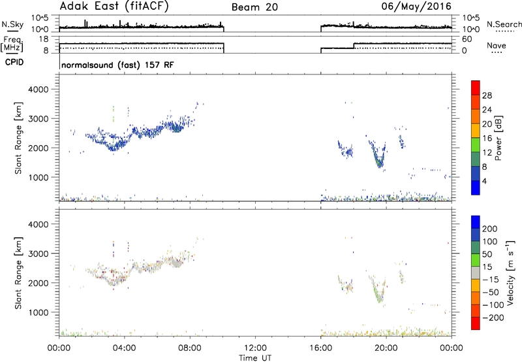The width and height of the screenshot is (522, 362).
Task: Click the power panel 'Slant Range [km]' label
Action: (18, 138)
